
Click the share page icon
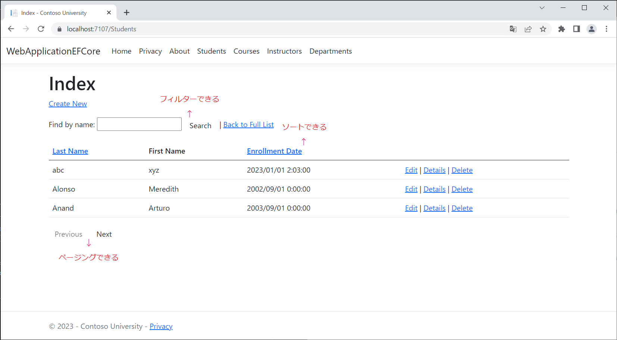[x=528, y=29]
